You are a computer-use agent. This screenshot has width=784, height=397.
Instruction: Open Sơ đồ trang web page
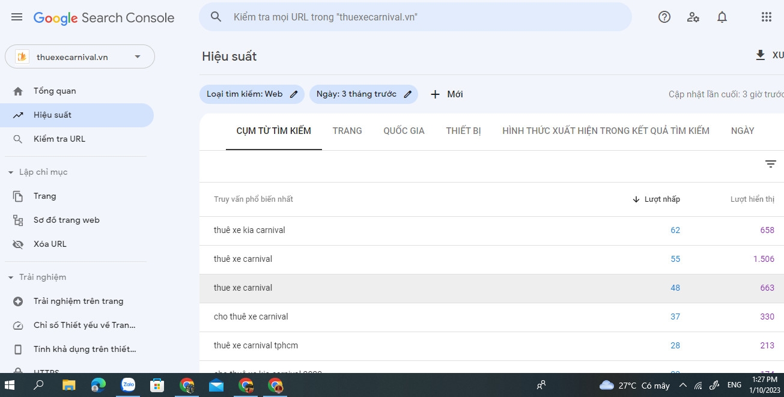tap(77, 220)
